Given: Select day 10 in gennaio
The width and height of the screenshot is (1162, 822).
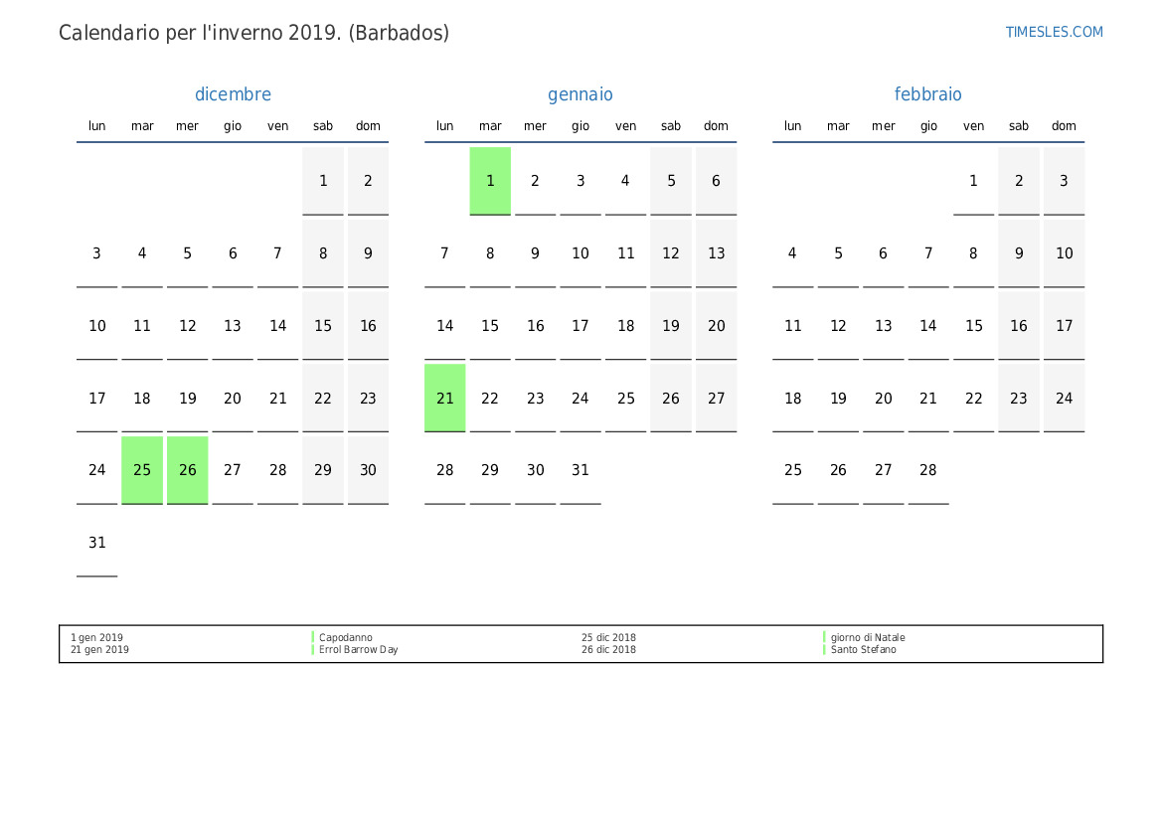Looking at the screenshot, I should tap(581, 253).
